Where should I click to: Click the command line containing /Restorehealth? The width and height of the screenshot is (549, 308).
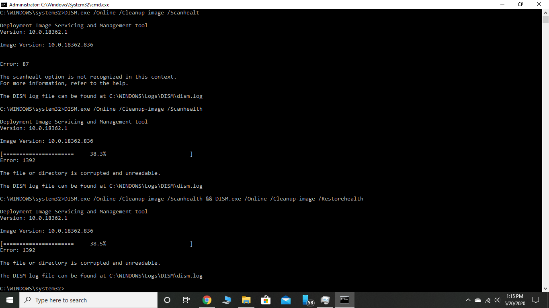[182, 199]
